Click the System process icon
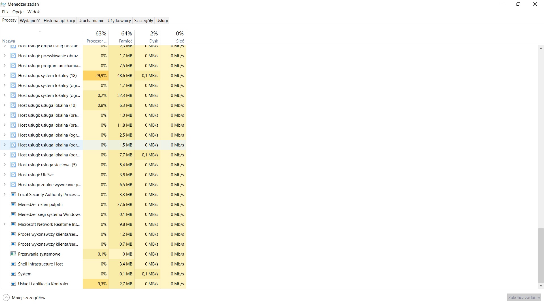 [13, 274]
